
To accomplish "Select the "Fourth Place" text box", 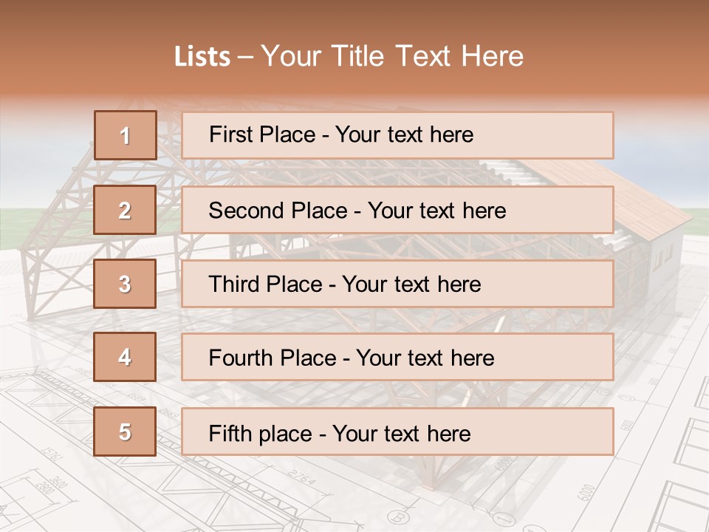I will point(397,358).
